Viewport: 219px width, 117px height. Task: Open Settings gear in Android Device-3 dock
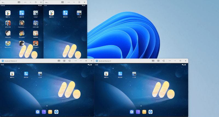tap(132, 112)
